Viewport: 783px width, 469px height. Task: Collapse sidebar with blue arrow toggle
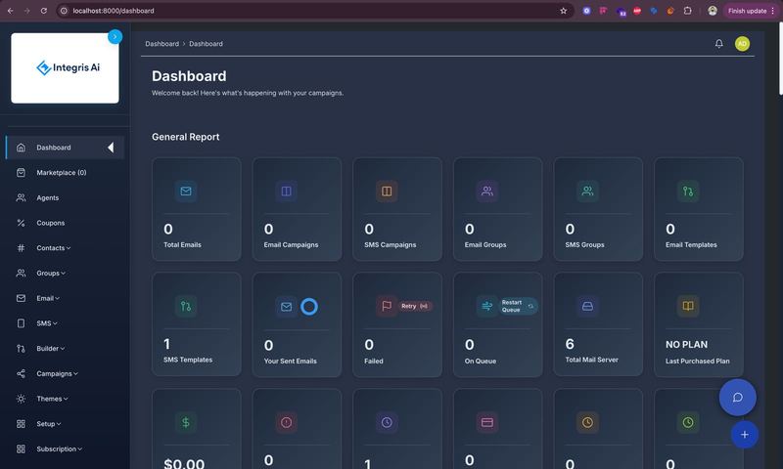115,37
